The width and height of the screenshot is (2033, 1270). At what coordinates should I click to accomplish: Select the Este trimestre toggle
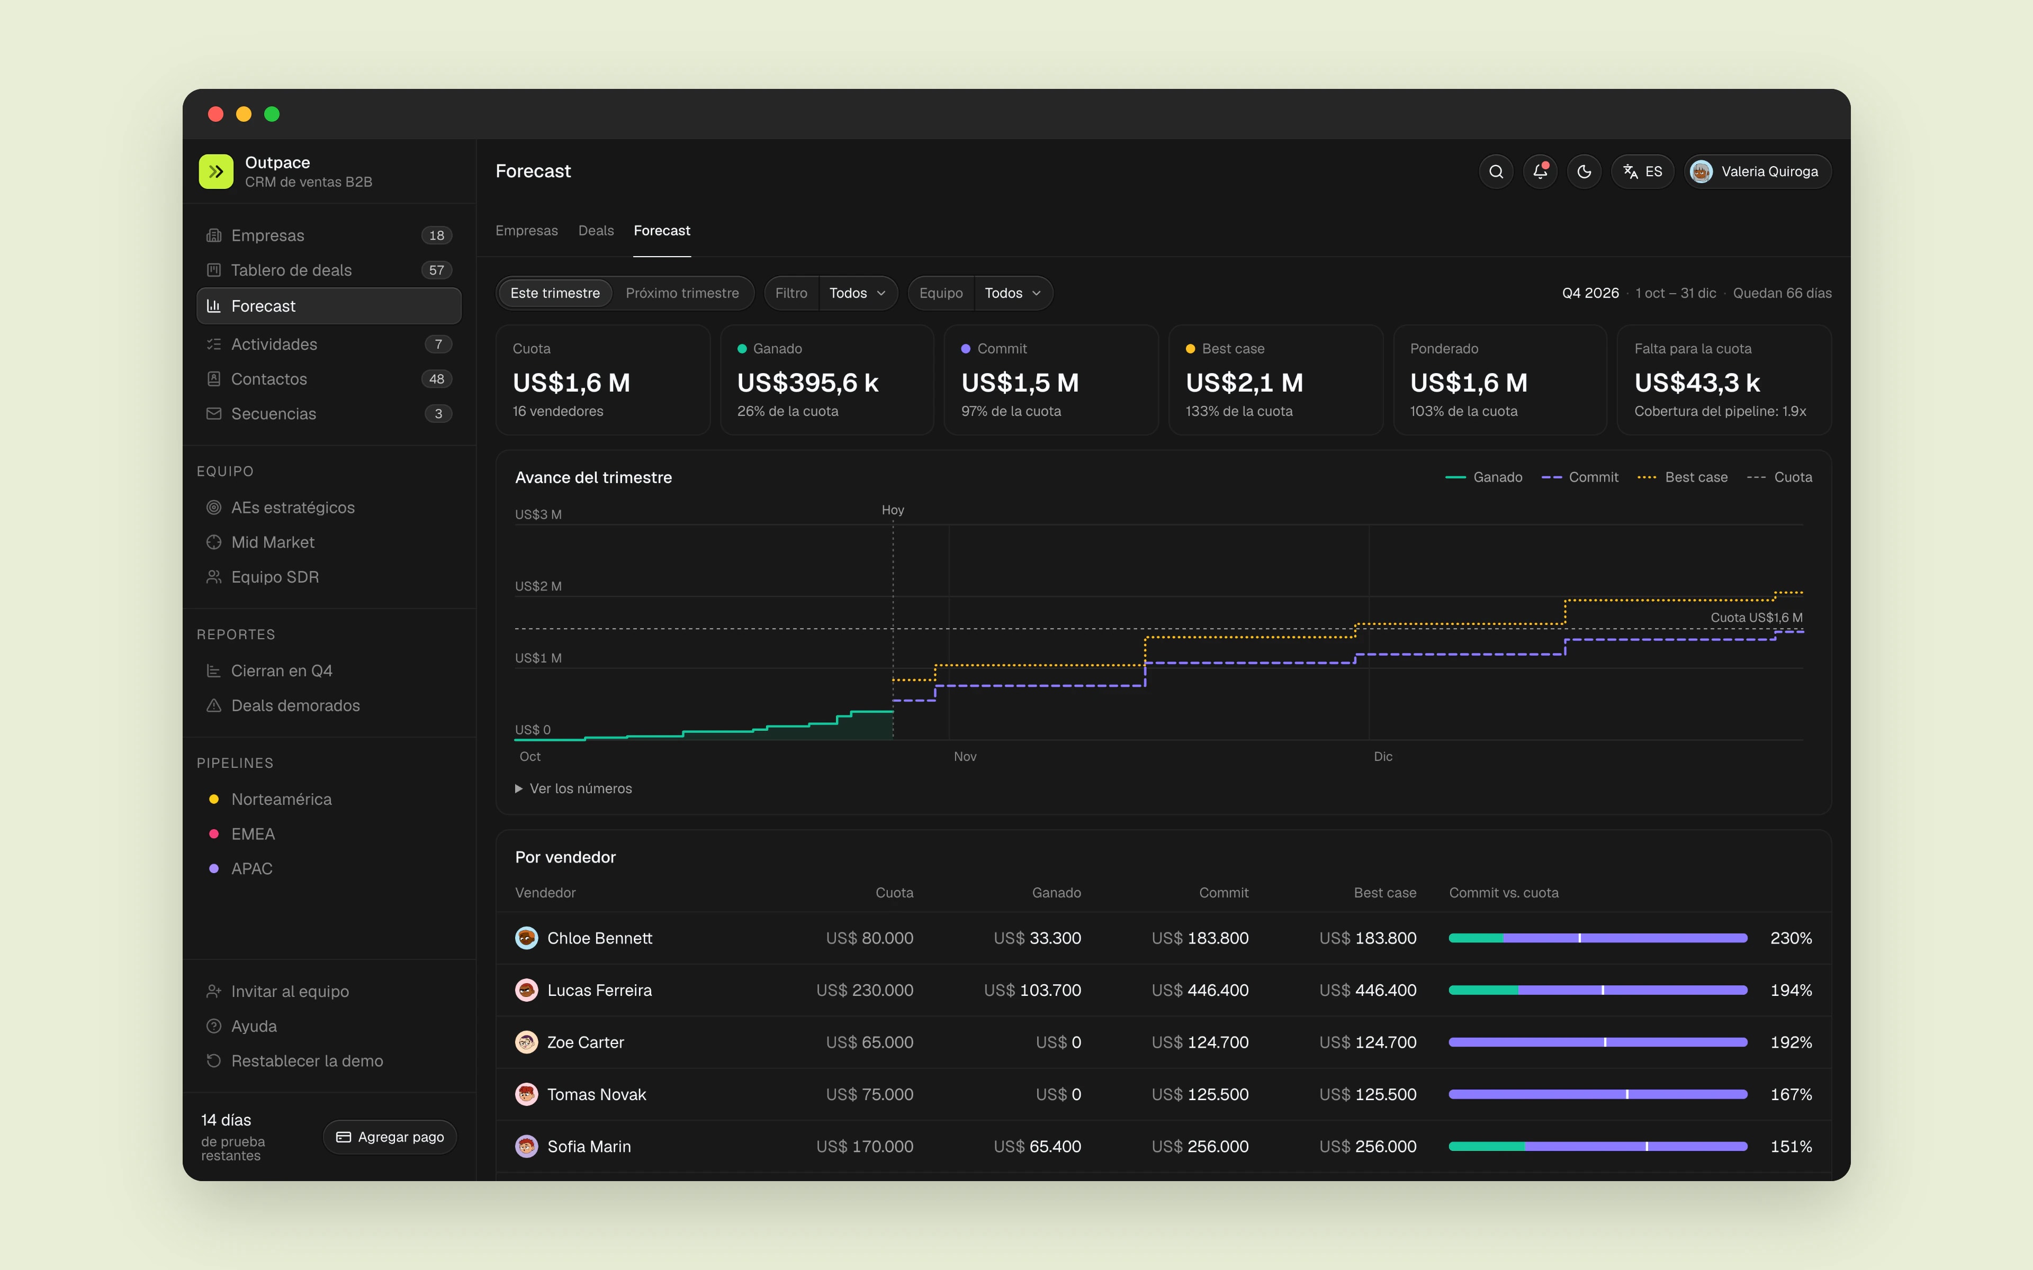coord(555,293)
